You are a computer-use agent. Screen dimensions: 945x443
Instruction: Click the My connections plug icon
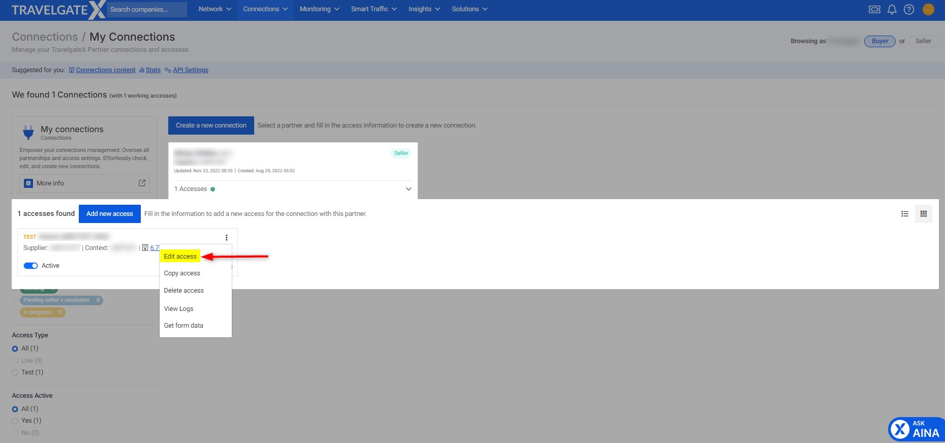coord(28,133)
